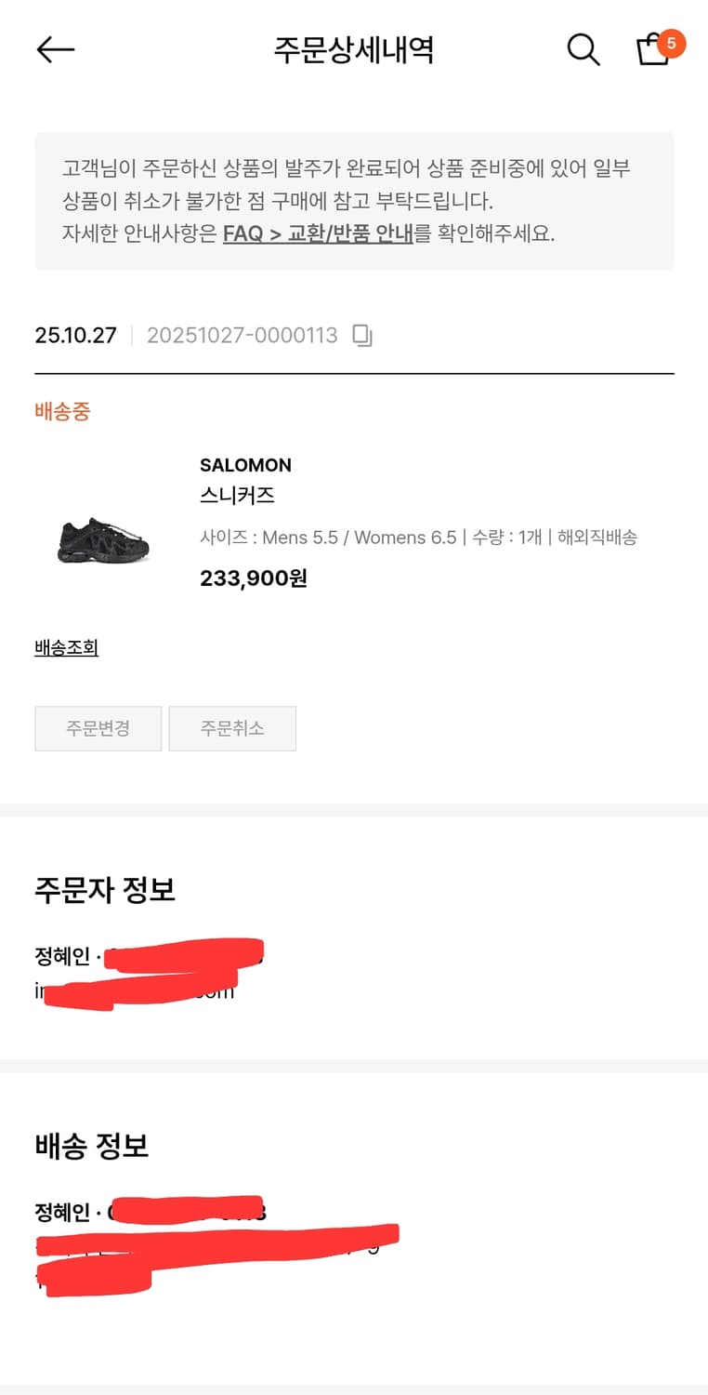
Task: Tap the order number 20251027-0000113
Action: click(242, 336)
